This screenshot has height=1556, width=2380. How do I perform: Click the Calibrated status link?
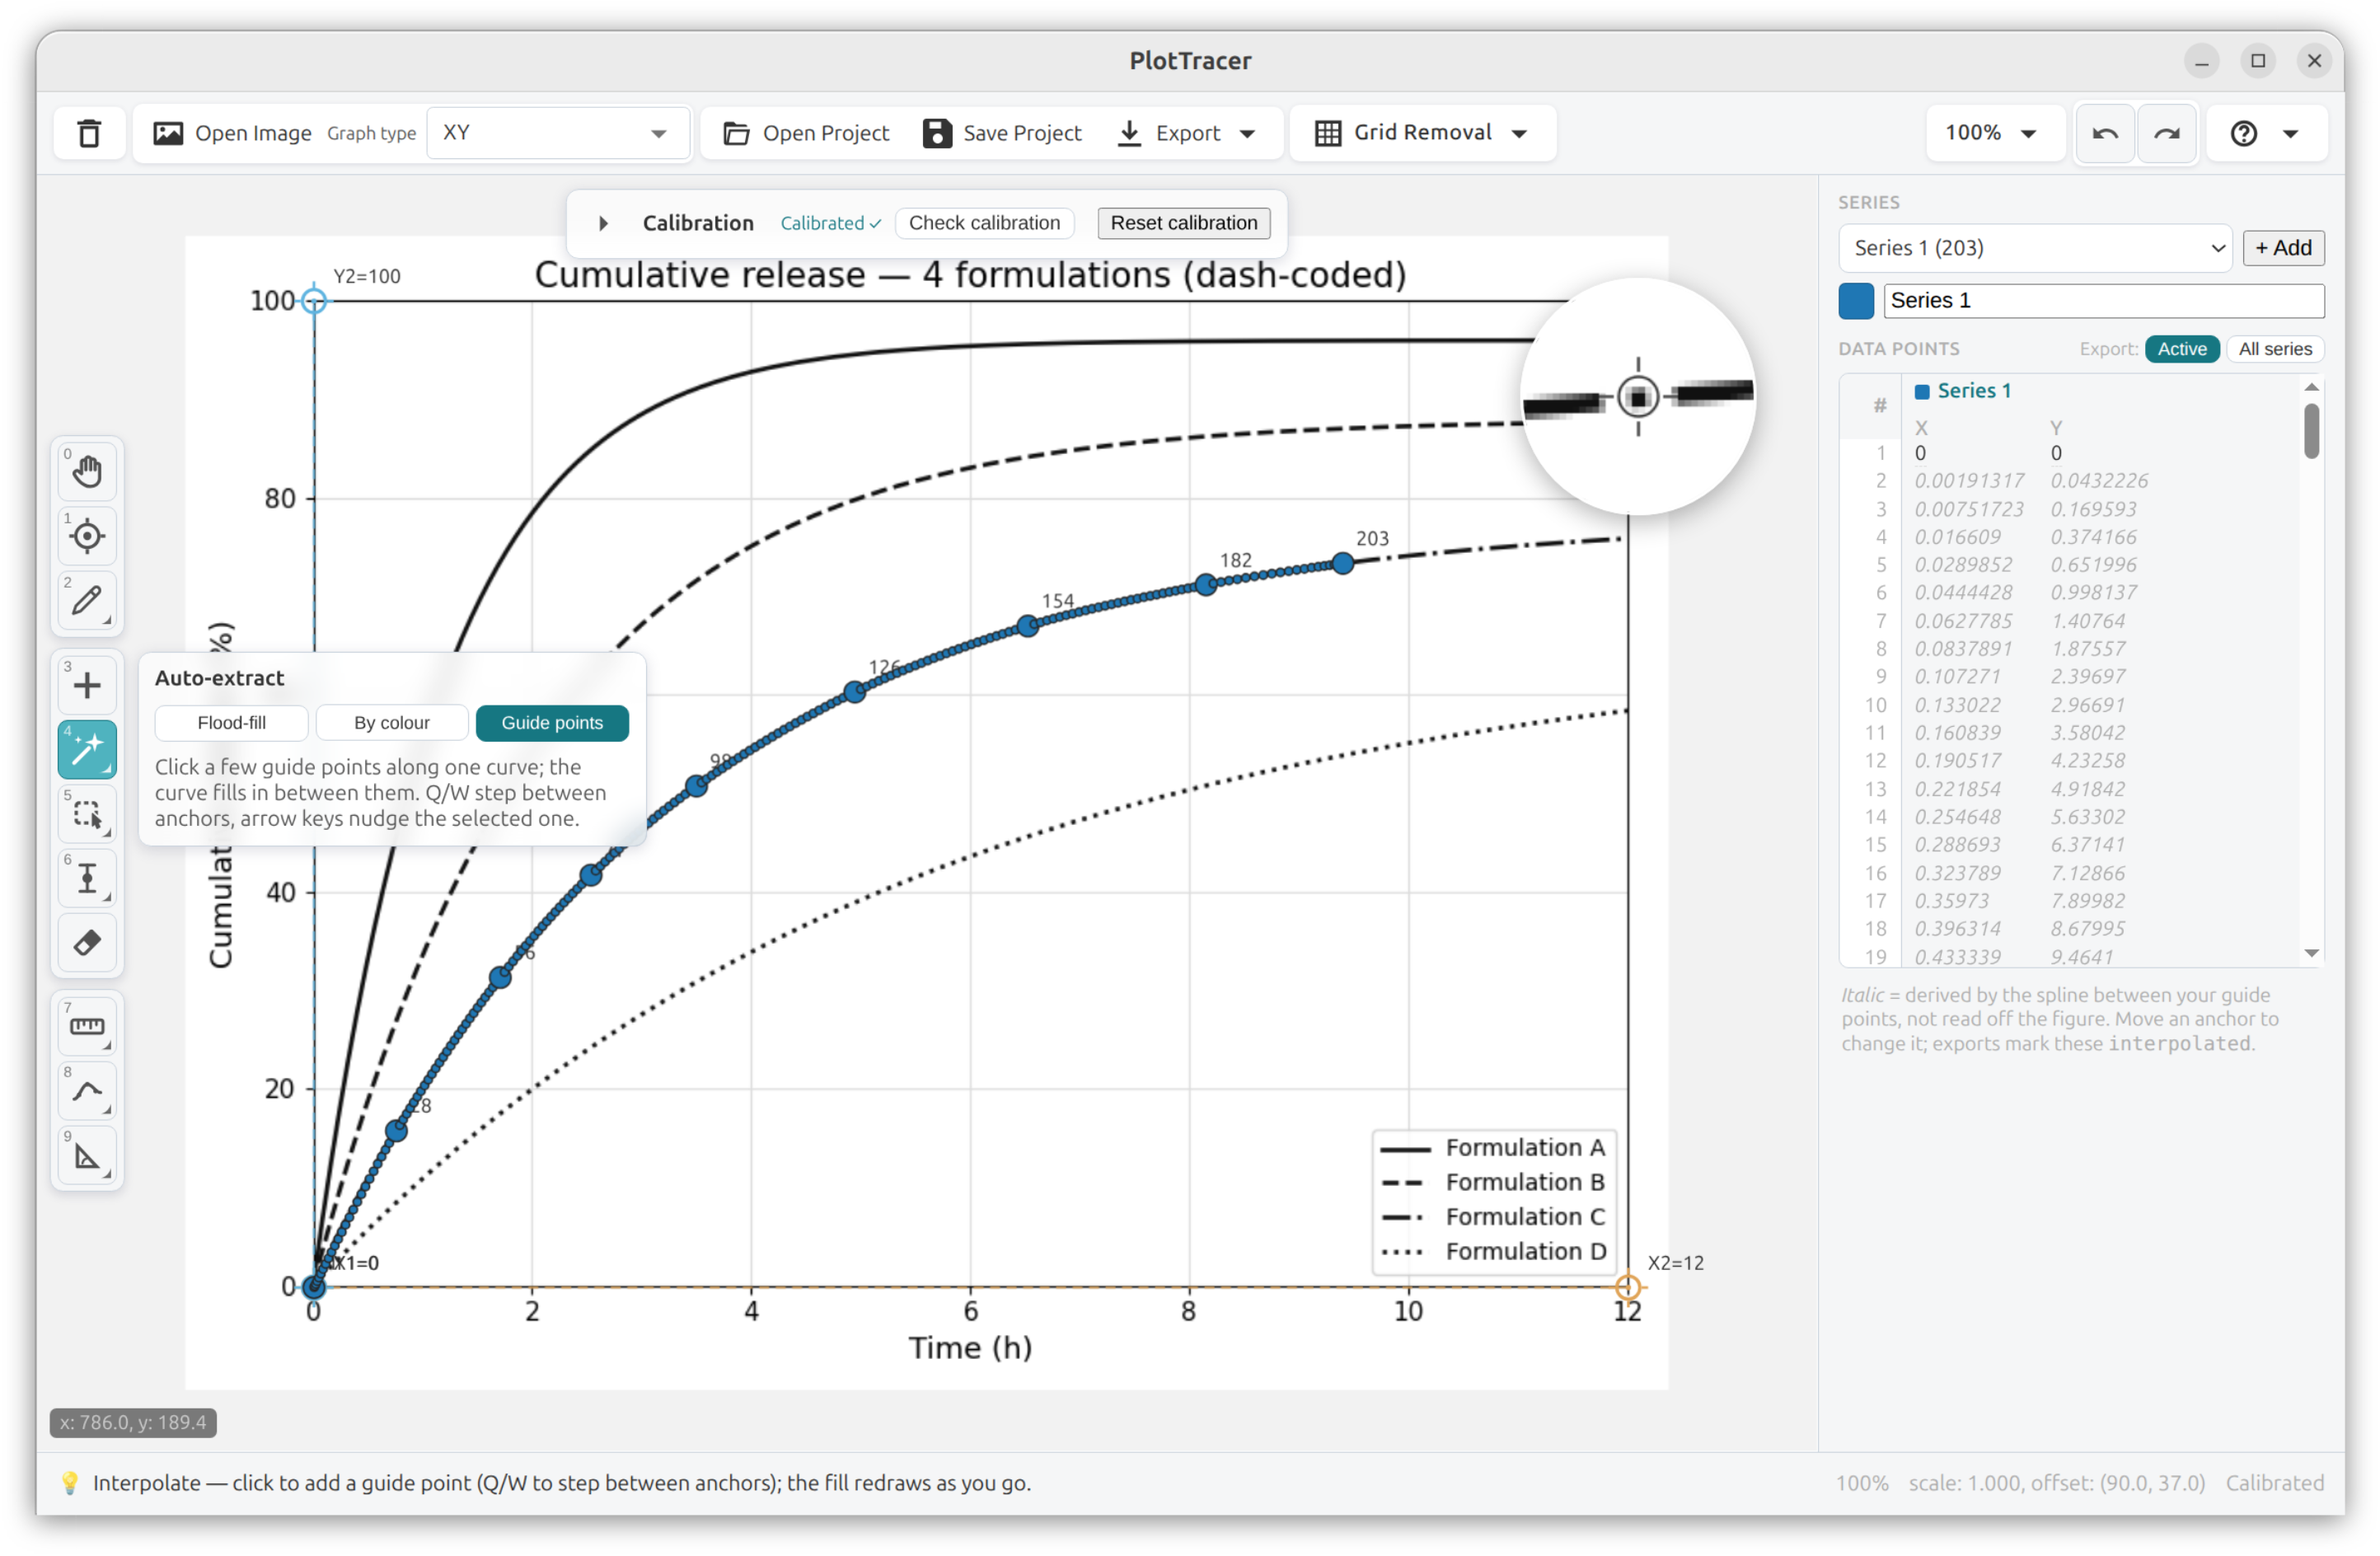[830, 223]
